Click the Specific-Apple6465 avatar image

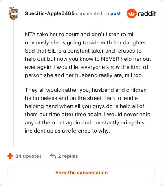coord(13,13)
